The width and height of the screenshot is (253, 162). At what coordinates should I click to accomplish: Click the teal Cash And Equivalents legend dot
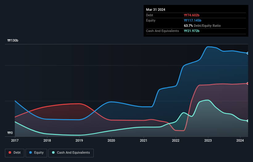(53, 152)
